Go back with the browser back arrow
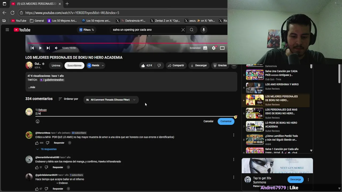The width and height of the screenshot is (342, 192). pos(4,13)
